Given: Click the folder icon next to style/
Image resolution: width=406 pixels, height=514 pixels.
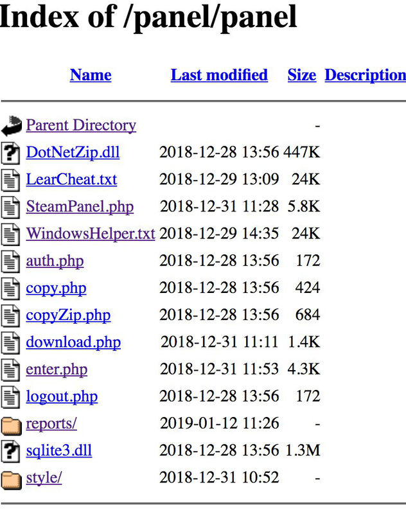Looking at the screenshot, I should click(11, 479).
